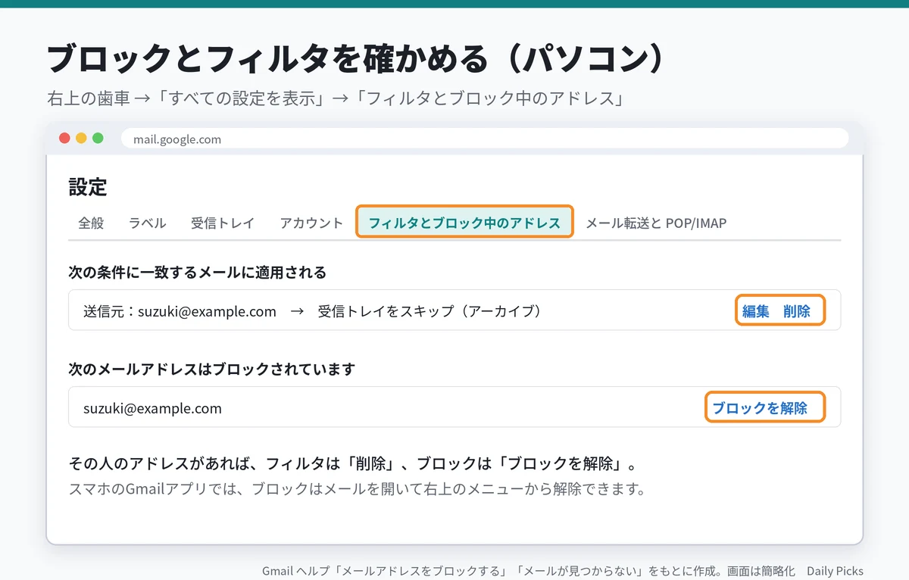Click the mail.google.com address bar

(x=484, y=139)
